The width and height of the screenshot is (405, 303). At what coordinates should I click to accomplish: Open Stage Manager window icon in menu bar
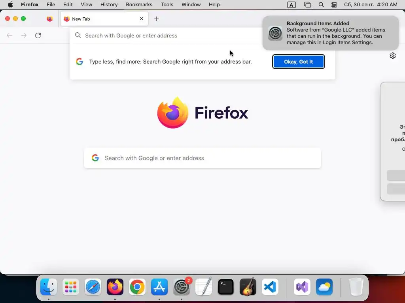coord(307,5)
